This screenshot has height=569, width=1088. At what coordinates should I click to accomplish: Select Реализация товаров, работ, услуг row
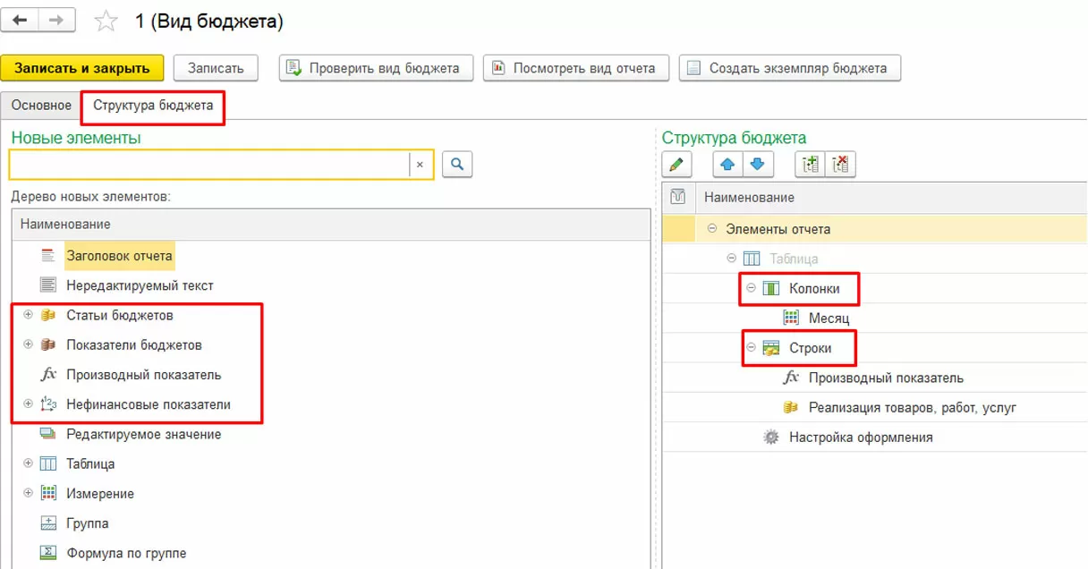pos(875,407)
